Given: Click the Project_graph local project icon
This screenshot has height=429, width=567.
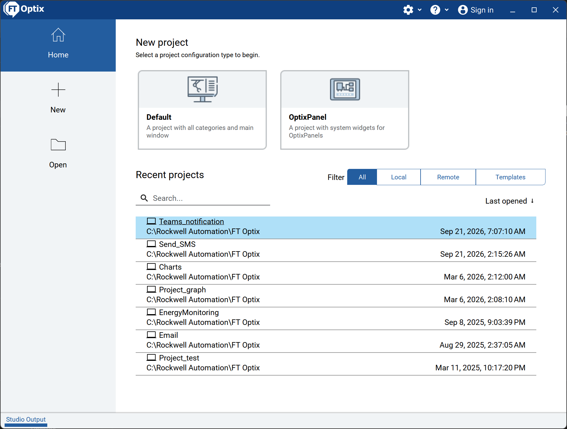Looking at the screenshot, I should [151, 289].
